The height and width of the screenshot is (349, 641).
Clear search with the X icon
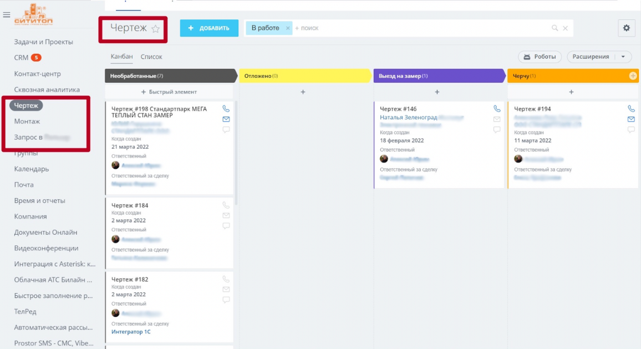point(566,28)
